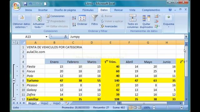Open Excel help question mark icon

pyautogui.click(x=170, y=10)
